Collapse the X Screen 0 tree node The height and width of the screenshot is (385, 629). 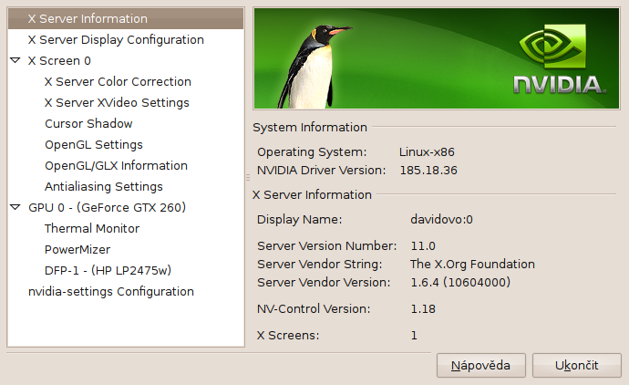[x=15, y=60]
